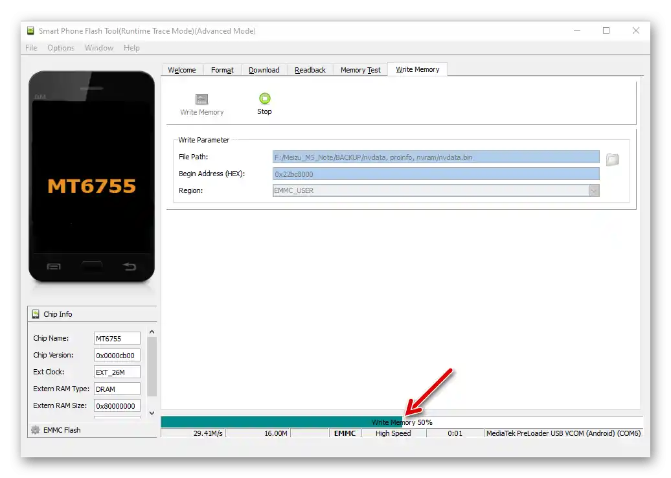671x478 pixels.
Task: Click the Begin Address (HEX) field
Action: (x=436, y=174)
